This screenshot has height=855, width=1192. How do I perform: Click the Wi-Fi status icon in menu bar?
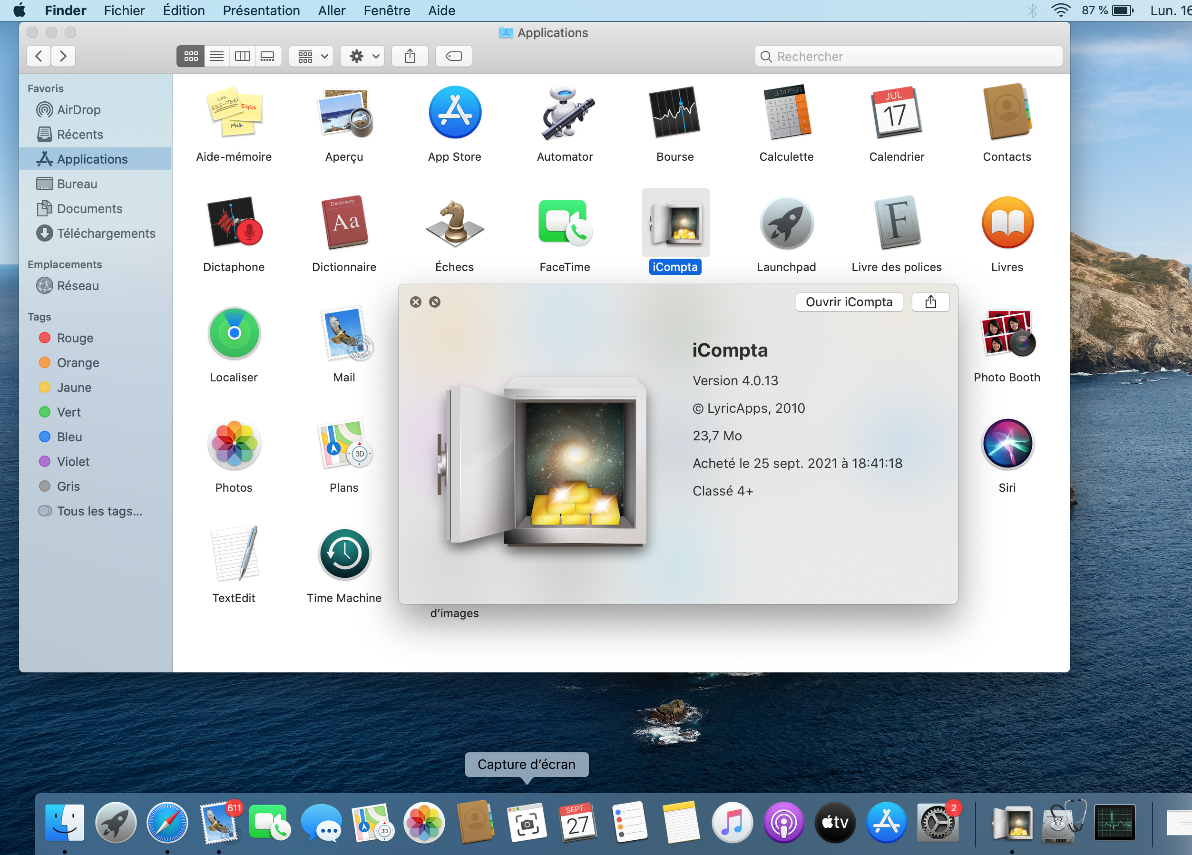point(1061,10)
